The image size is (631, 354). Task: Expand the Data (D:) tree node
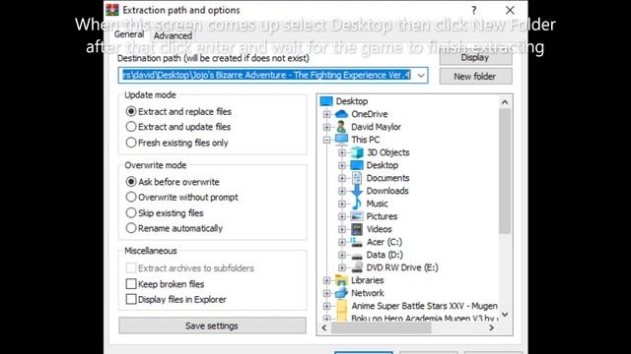(342, 255)
